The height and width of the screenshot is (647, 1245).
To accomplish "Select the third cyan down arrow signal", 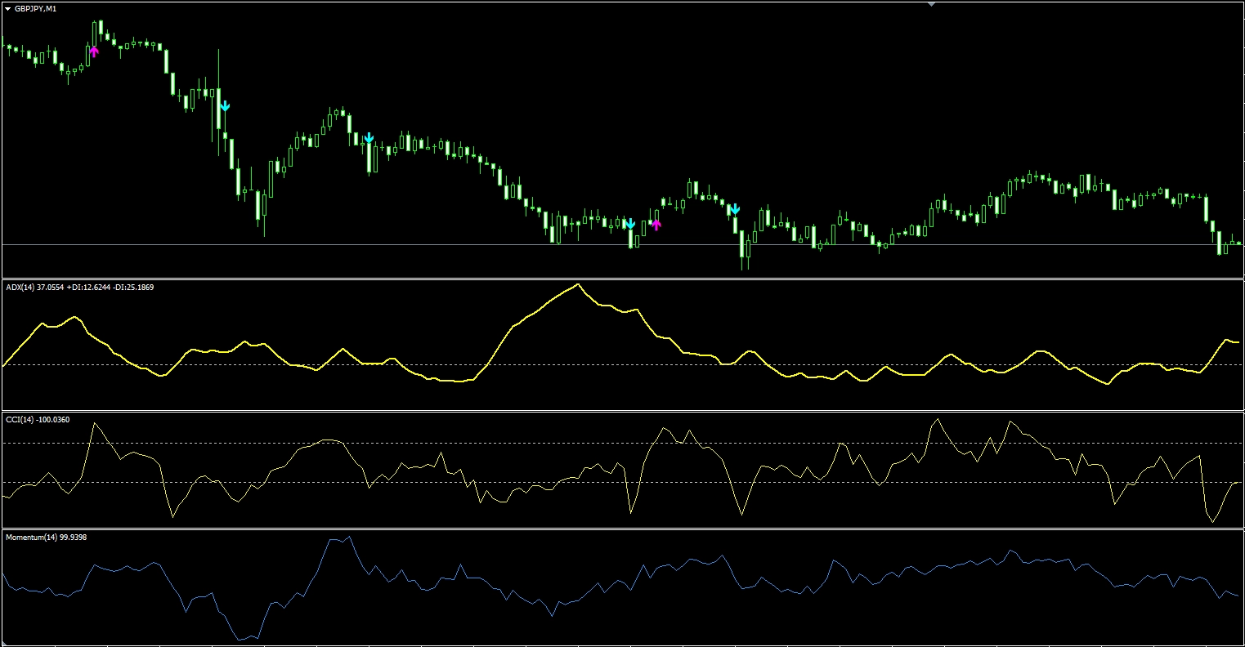I will coord(629,224).
